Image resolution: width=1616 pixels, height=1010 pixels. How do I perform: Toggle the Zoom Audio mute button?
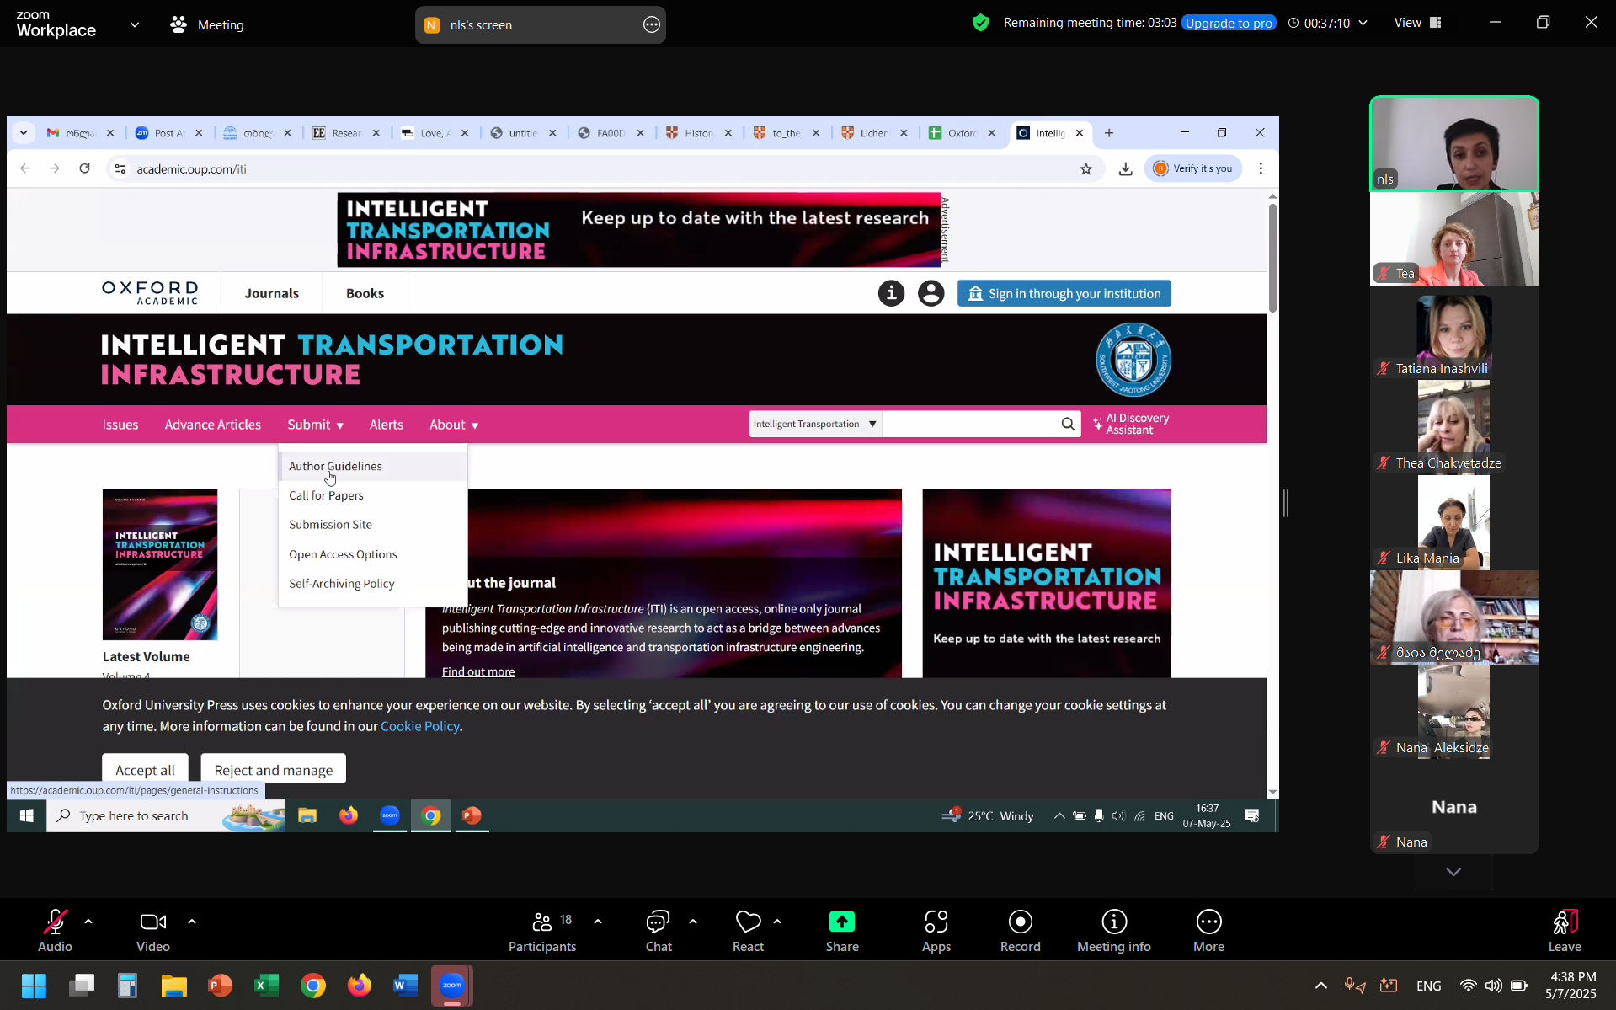tap(55, 930)
